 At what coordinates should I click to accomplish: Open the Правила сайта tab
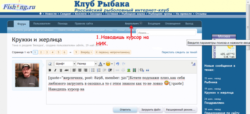pos(84,24)
